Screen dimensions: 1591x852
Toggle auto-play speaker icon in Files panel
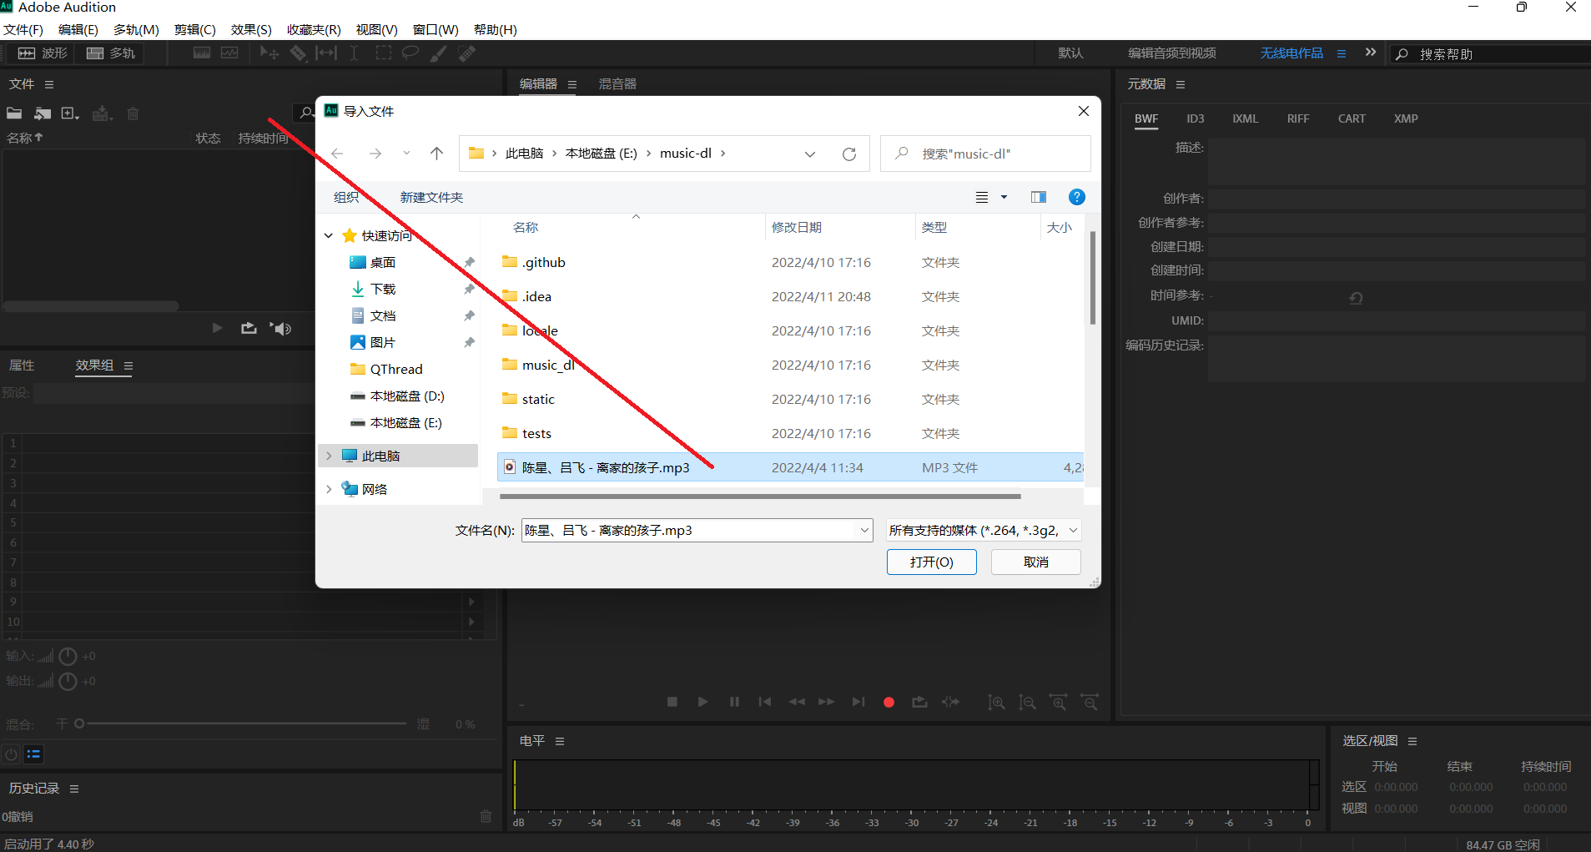[280, 328]
